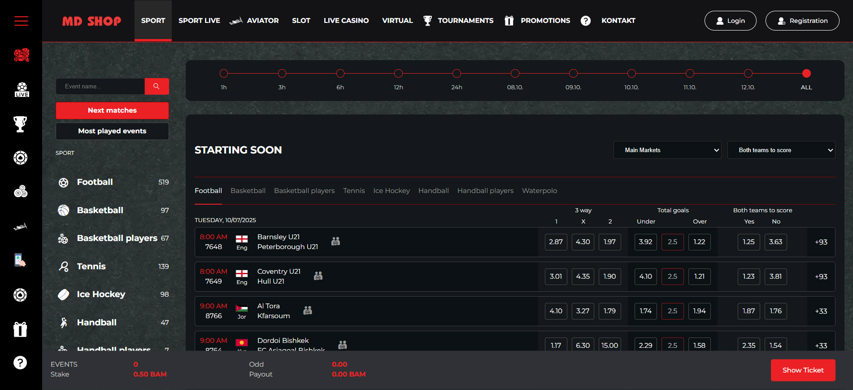
Task: Click the mobile phone sidebar icon
Action: (20, 260)
